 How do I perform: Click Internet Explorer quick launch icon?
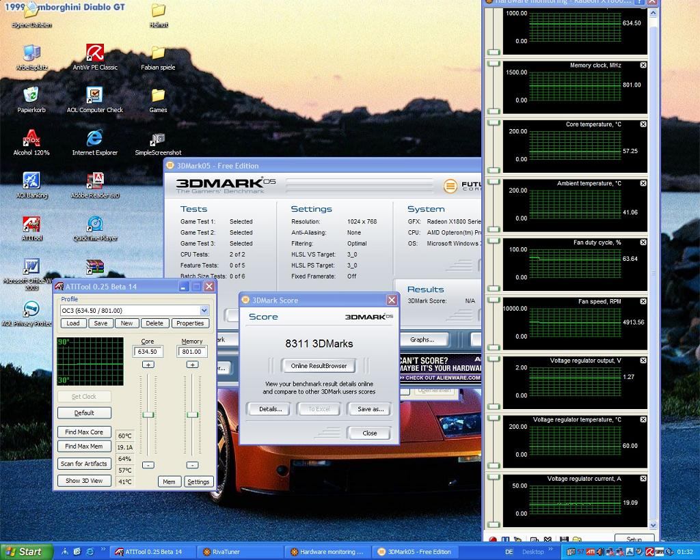tap(90, 552)
